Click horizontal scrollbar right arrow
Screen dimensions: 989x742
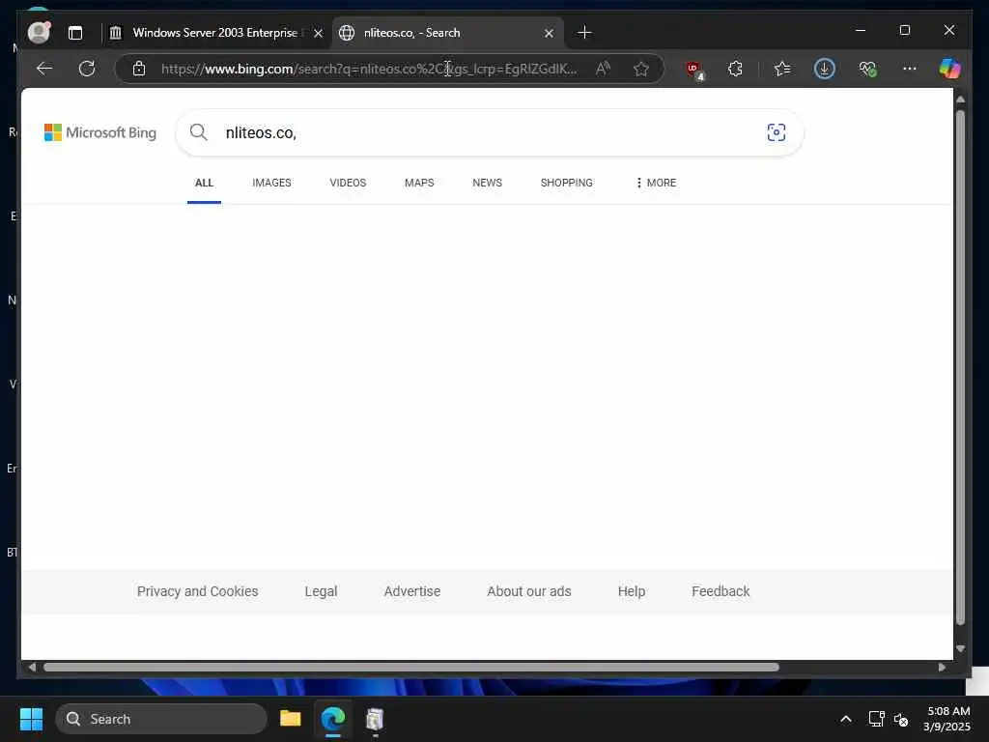point(942,667)
